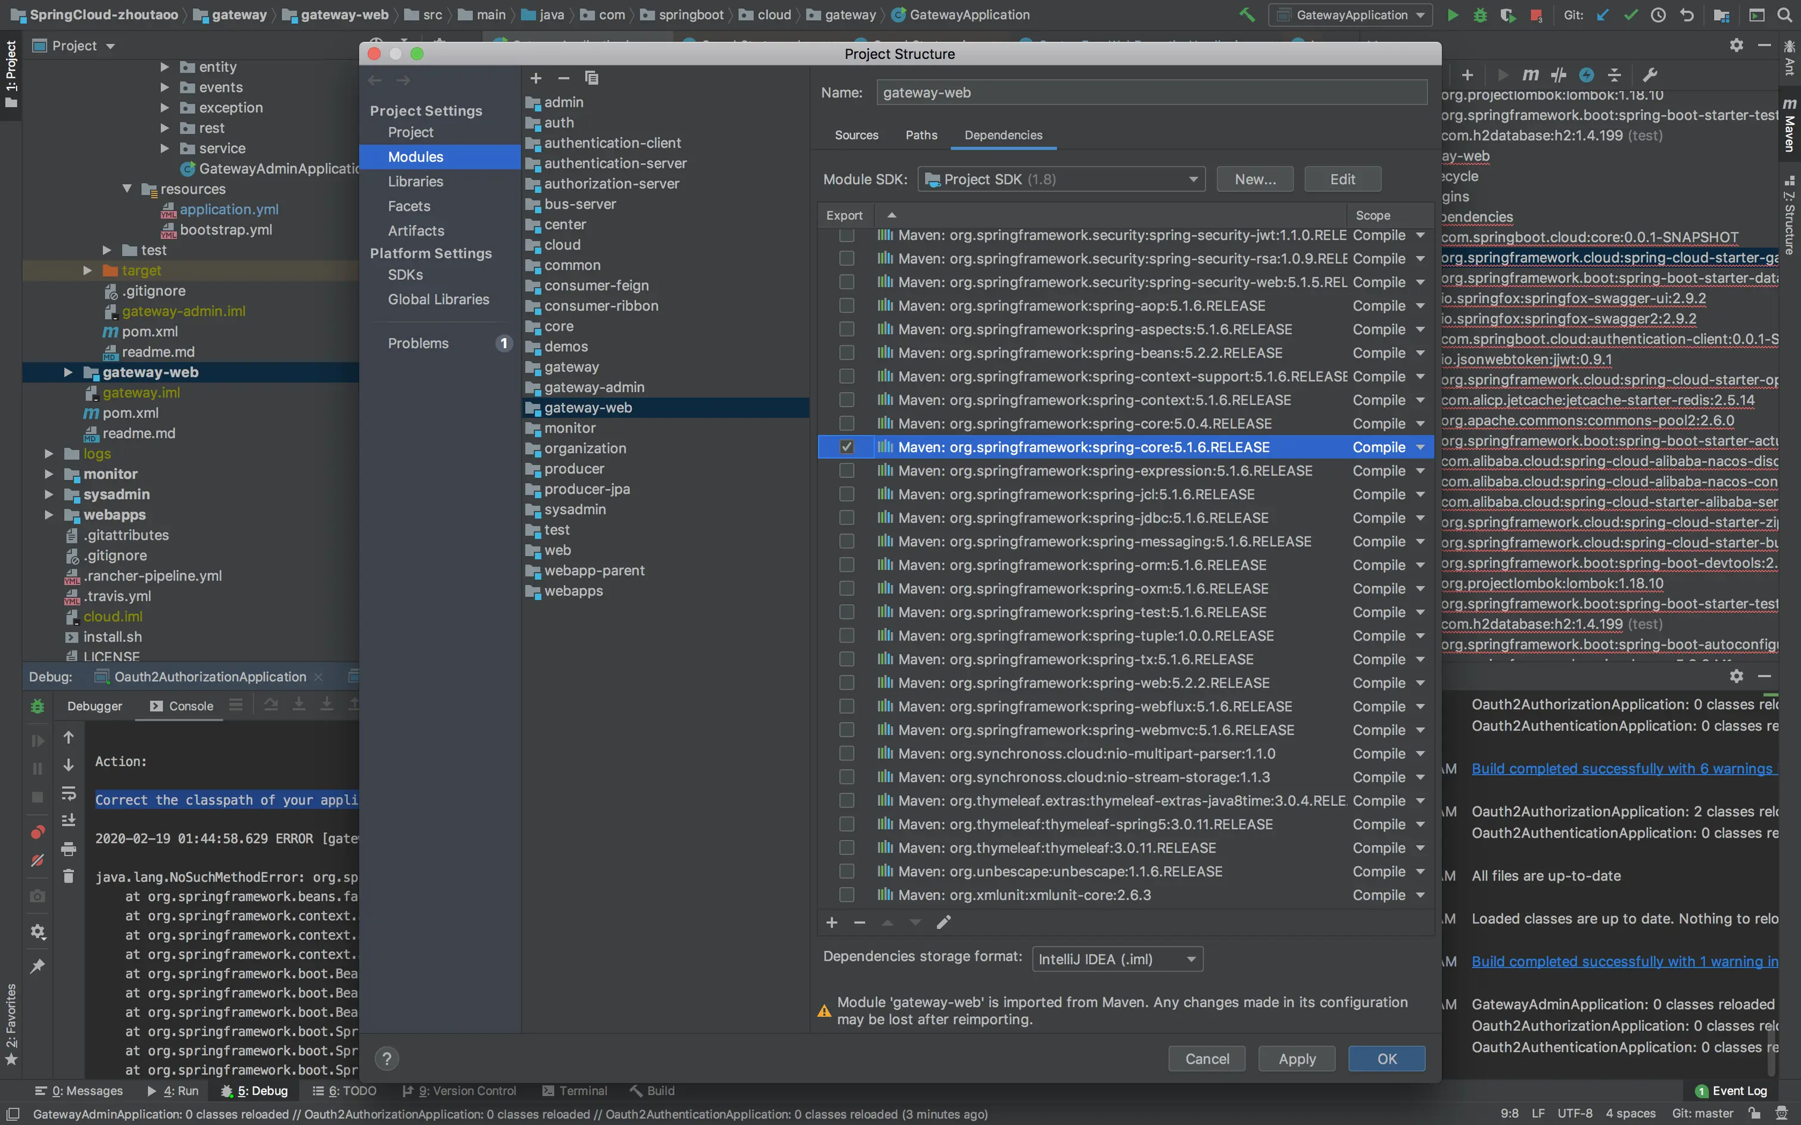Check export box for spring-webflux:5.1.6.RELEASE
This screenshot has height=1125, width=1801.
coord(846,706)
